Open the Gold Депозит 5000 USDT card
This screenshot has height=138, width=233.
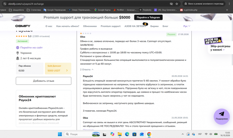[x=58, y=68]
